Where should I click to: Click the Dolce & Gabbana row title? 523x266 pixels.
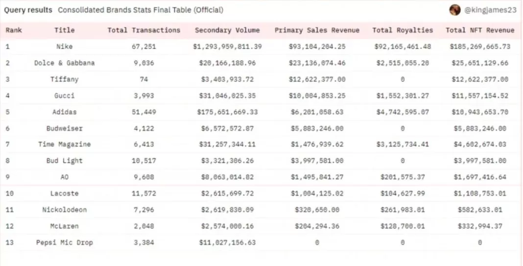65,63
